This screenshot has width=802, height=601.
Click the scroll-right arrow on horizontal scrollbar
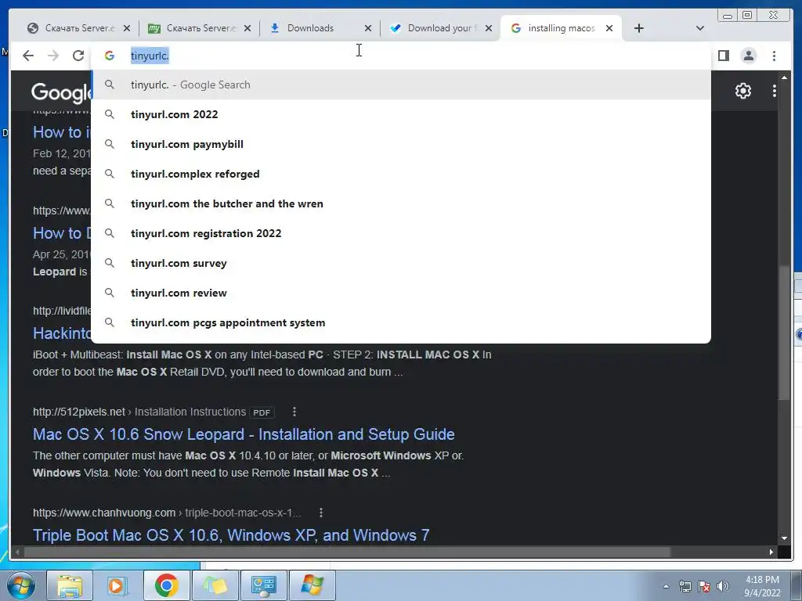point(771,552)
